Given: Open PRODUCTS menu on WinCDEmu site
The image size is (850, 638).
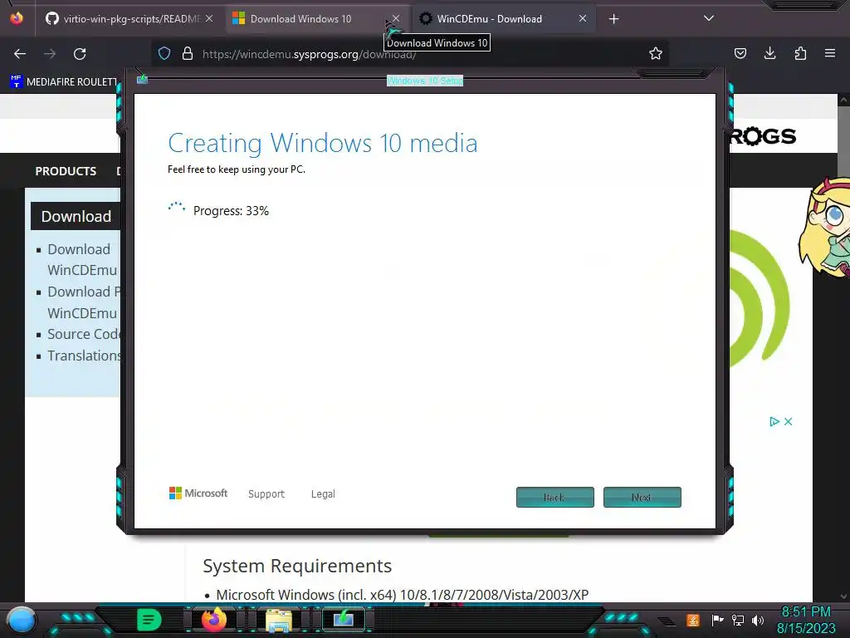Looking at the screenshot, I should [x=66, y=171].
